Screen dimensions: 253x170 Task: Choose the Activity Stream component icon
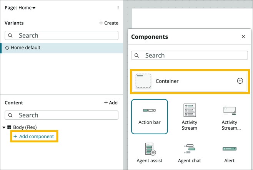point(190,111)
